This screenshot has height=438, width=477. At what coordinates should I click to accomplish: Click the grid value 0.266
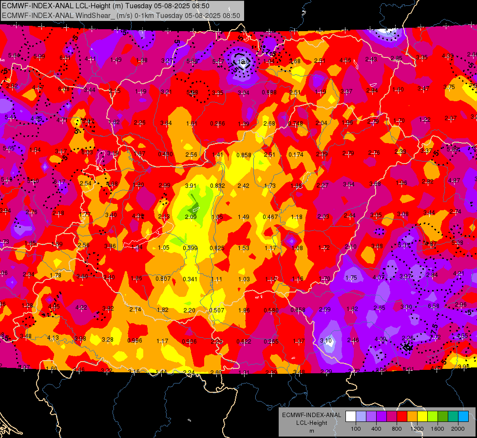[217, 124]
